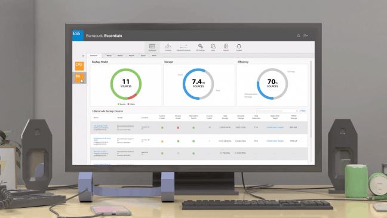Sort by the Offsite Storage column header
The height and width of the screenshot is (218, 387).
[294, 117]
